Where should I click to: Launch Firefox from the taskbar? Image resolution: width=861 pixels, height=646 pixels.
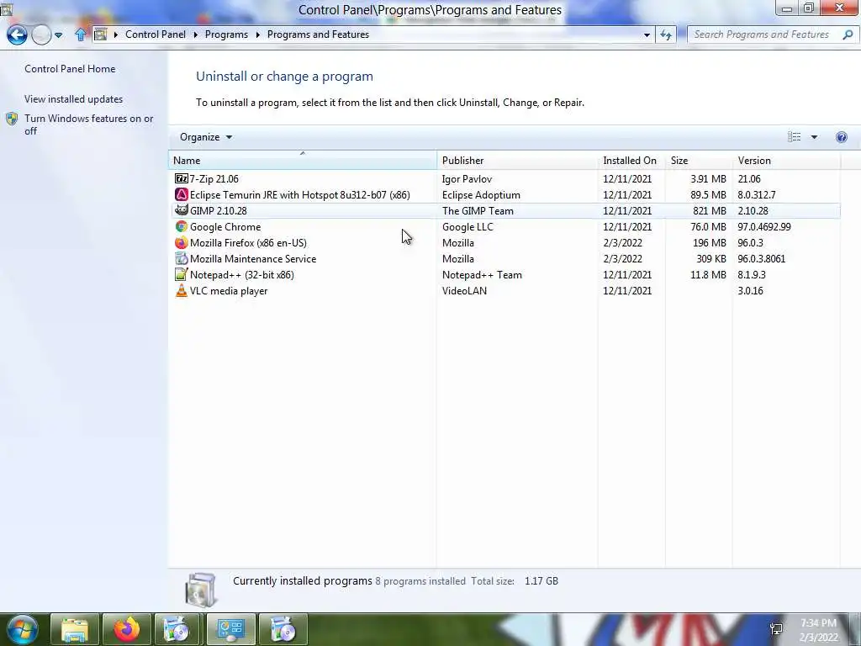click(x=127, y=629)
